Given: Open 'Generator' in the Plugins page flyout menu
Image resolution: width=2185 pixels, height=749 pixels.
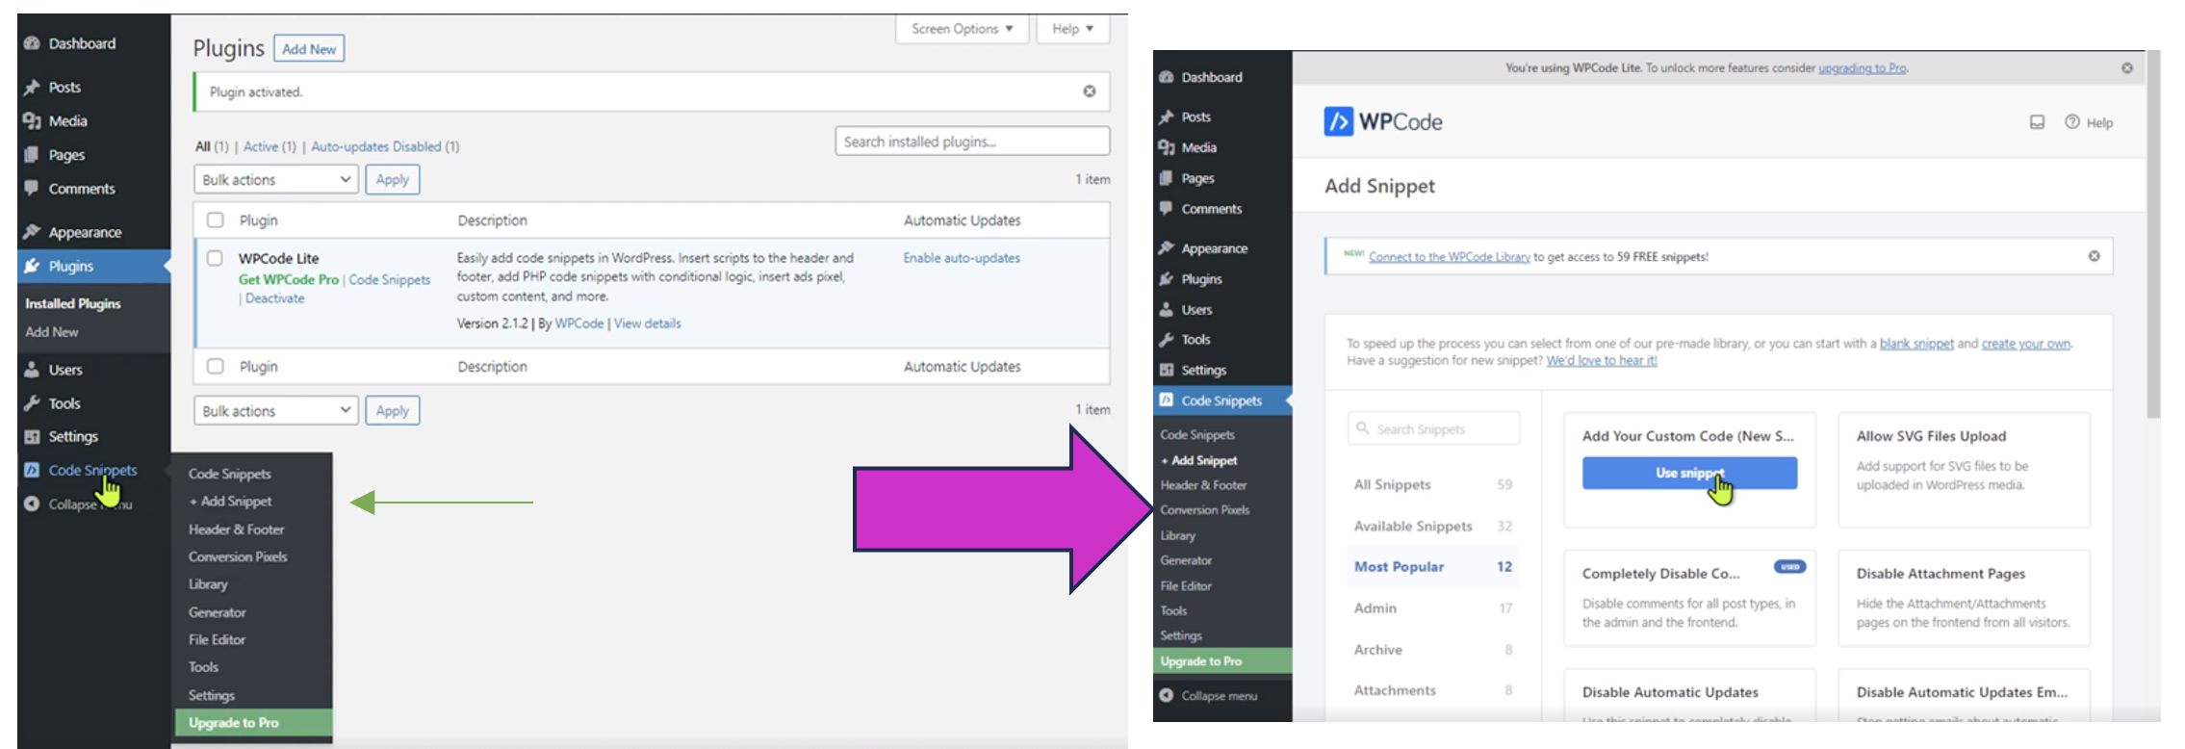Looking at the screenshot, I should (x=218, y=612).
